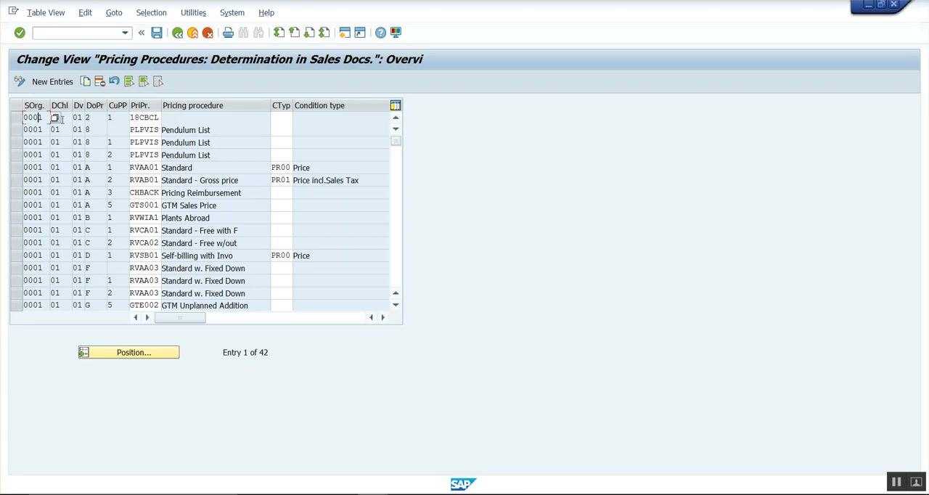Click the Undo Change icon
This screenshot has height=495, width=929.
pyautogui.click(x=115, y=81)
